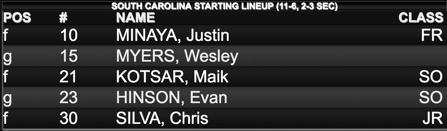Click jersey number 30
This screenshot has width=447, height=131.
68,119
